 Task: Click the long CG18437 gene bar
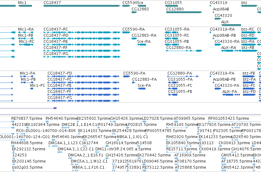click(82, 6)
